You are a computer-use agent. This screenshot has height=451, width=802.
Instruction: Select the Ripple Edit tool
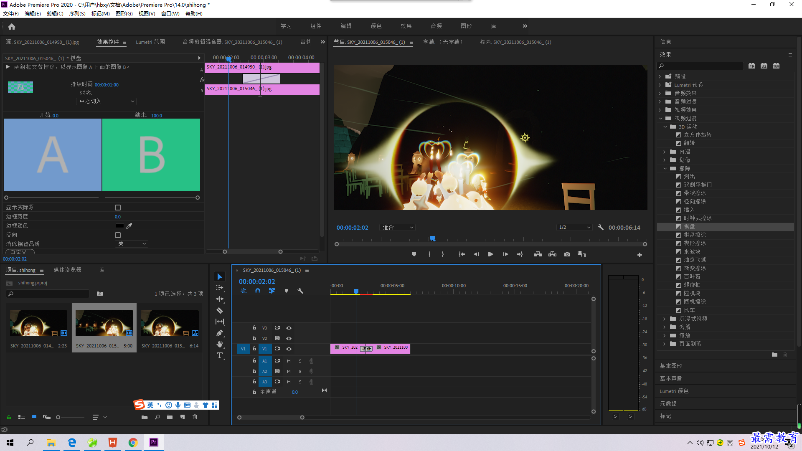220,299
